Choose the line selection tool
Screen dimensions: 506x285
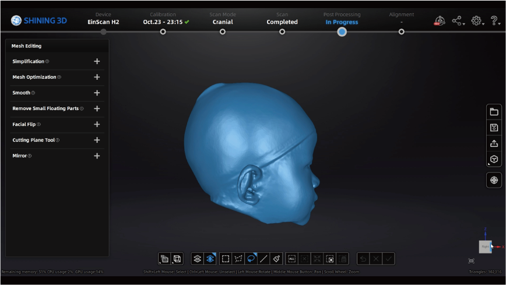(264, 259)
